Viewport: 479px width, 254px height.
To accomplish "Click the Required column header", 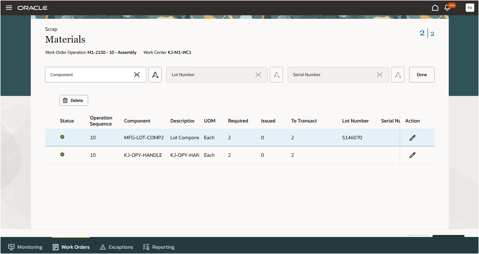I will click(x=238, y=121).
